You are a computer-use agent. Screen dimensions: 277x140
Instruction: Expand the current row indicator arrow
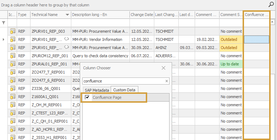pyautogui.click(x=4, y=39)
